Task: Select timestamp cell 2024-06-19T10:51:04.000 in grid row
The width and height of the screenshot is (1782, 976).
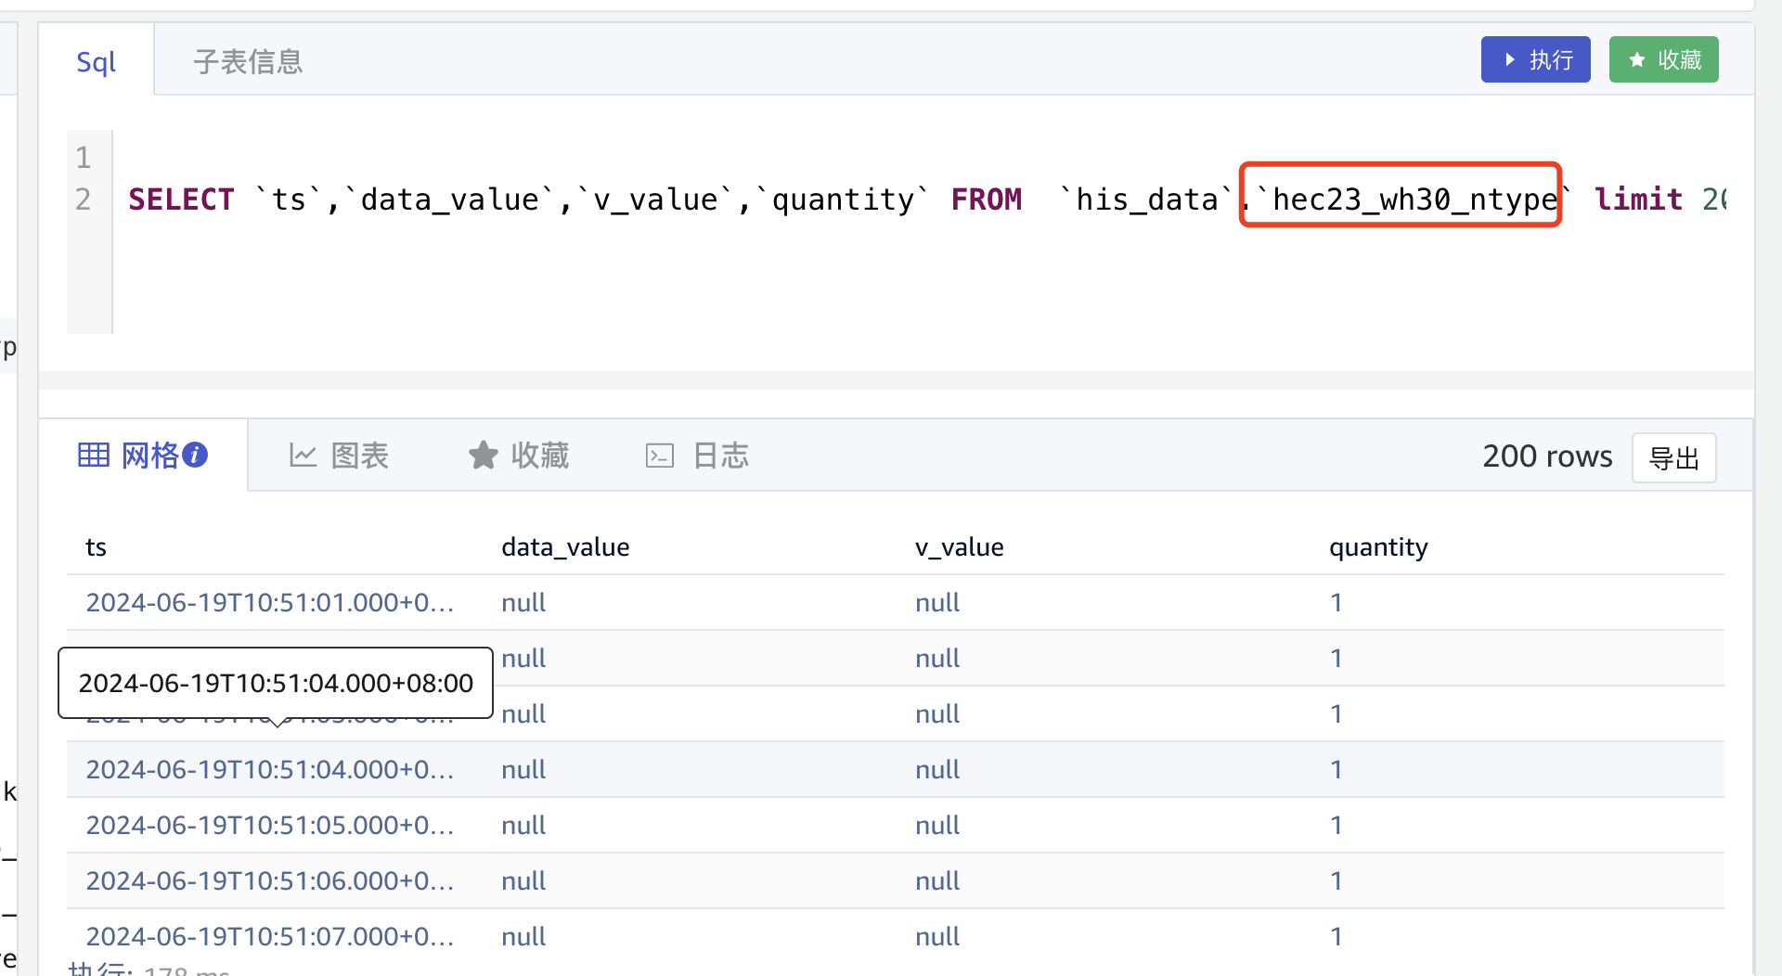Action: click(x=270, y=770)
